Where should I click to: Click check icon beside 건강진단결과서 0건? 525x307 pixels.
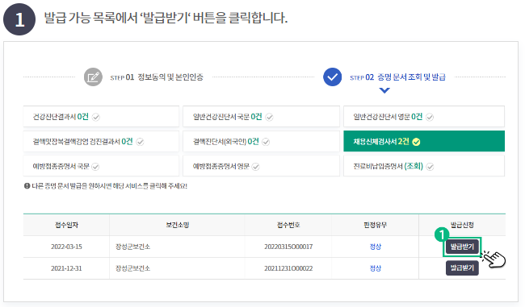click(96, 118)
